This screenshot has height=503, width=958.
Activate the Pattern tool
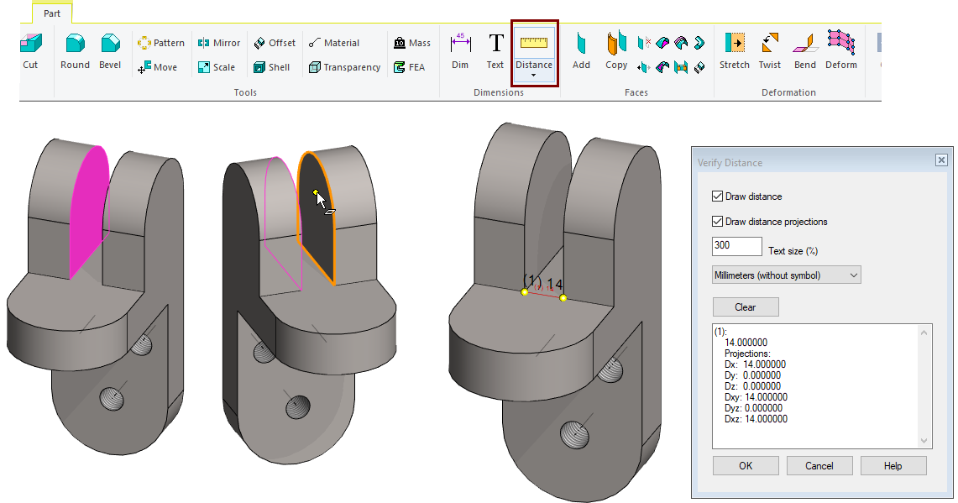(x=160, y=43)
